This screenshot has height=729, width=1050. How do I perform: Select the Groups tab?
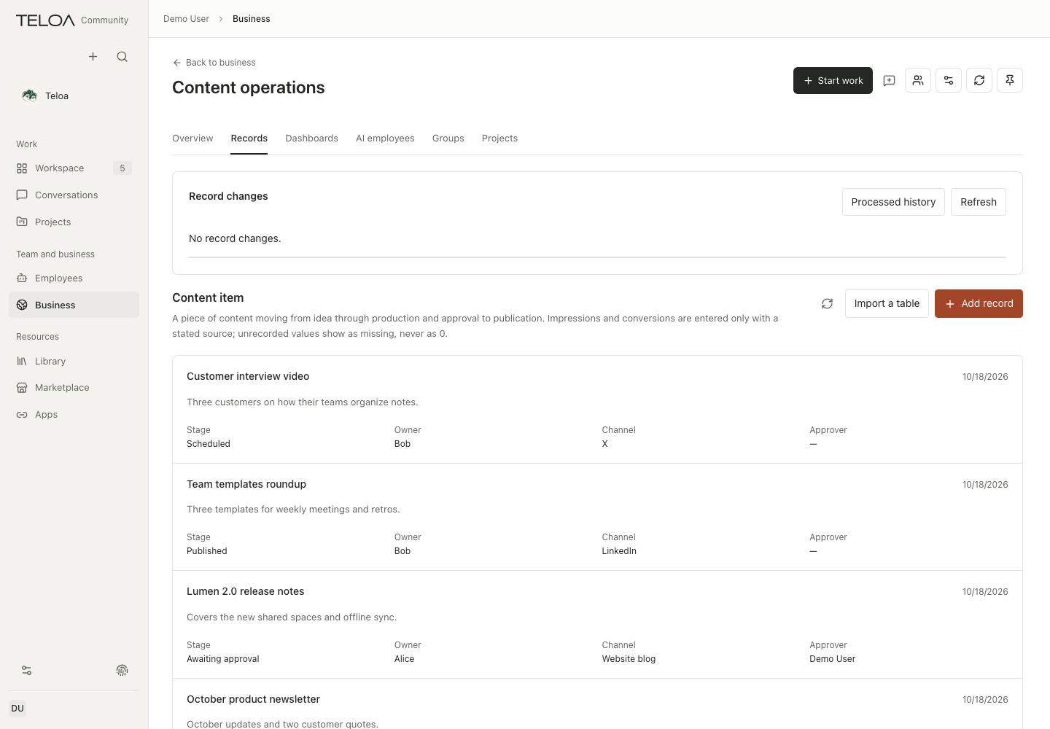[448, 139]
